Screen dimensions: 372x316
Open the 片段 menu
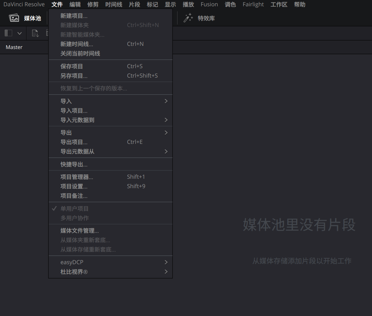click(x=134, y=4)
